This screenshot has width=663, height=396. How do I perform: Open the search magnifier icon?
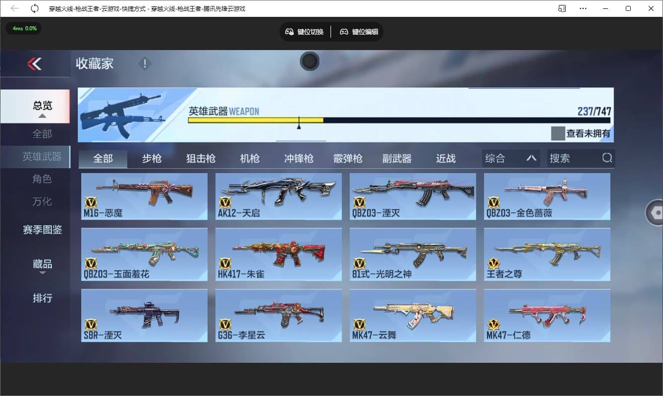[607, 158]
